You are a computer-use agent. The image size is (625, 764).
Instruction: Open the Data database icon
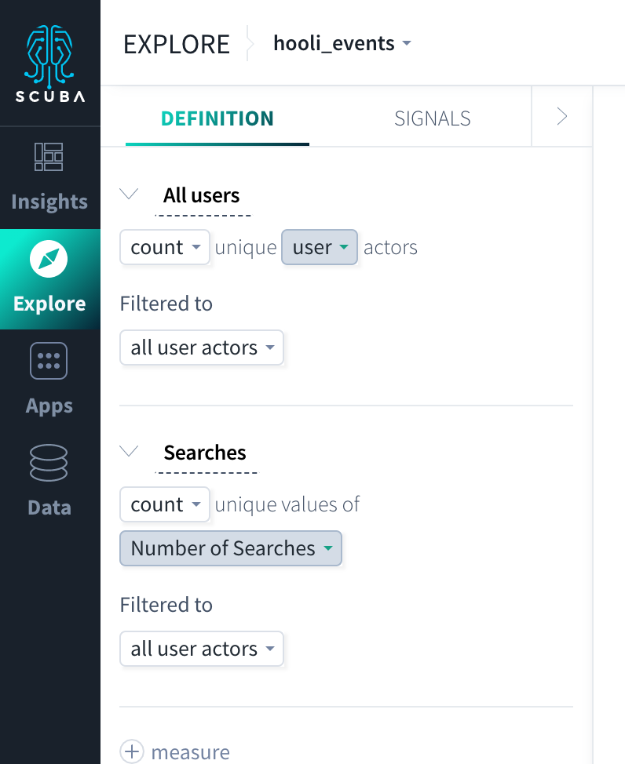pos(49,463)
